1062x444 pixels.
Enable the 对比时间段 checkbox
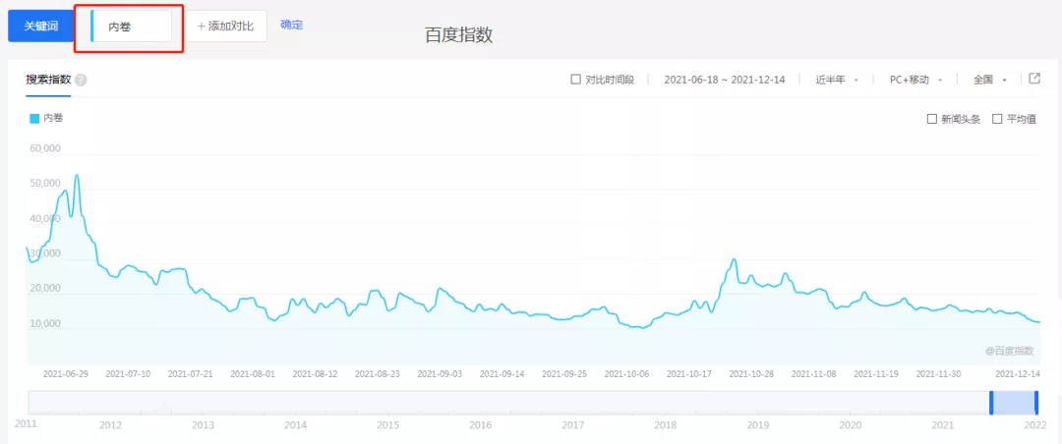[x=576, y=80]
